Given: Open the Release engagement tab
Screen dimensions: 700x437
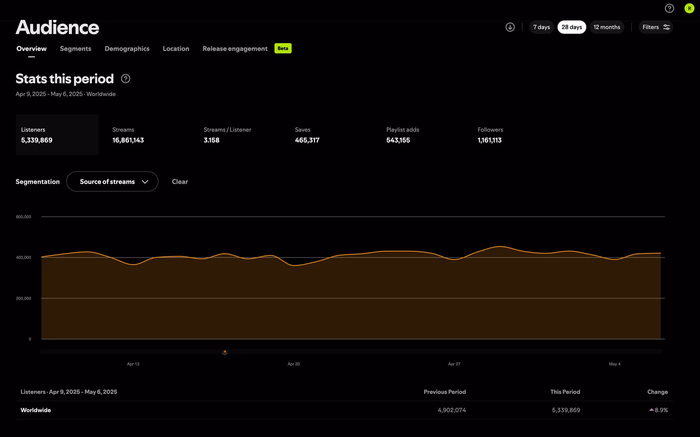Looking at the screenshot, I should 235,49.
